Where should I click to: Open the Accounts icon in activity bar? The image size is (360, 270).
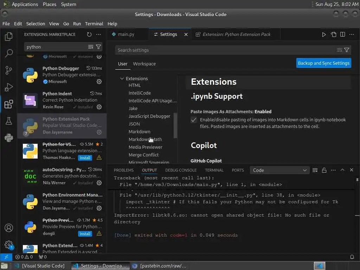9,228
